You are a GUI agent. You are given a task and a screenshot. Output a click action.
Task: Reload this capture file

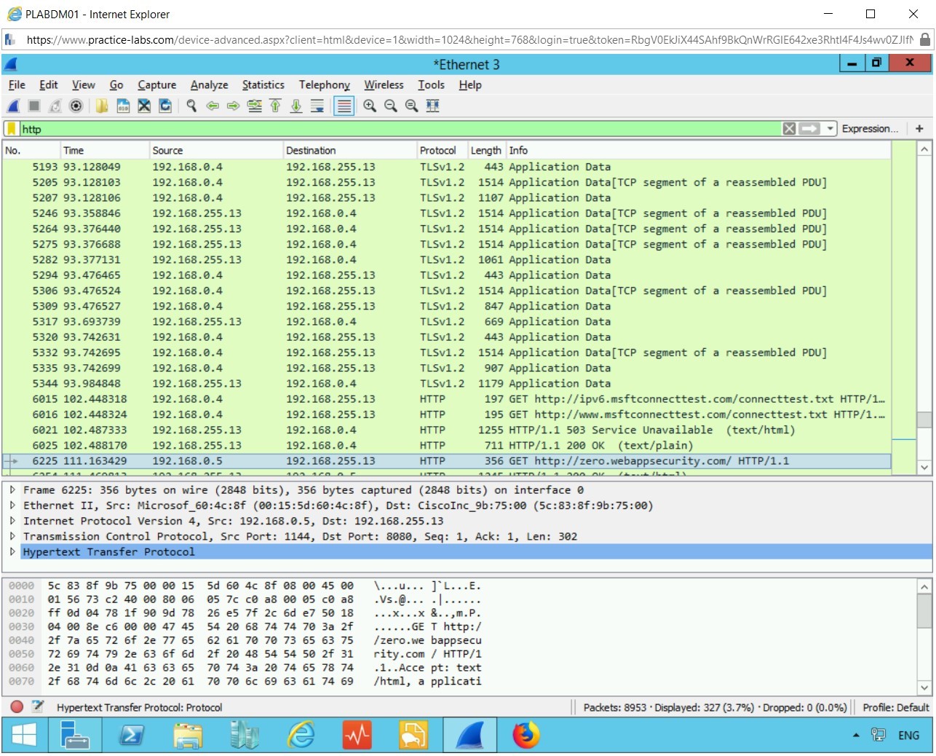click(165, 106)
